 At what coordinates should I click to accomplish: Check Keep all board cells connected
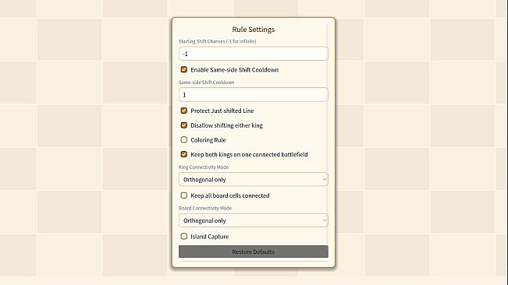coord(183,195)
